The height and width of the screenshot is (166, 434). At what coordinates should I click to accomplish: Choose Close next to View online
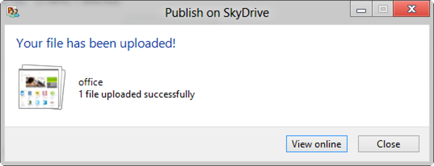pos(388,144)
